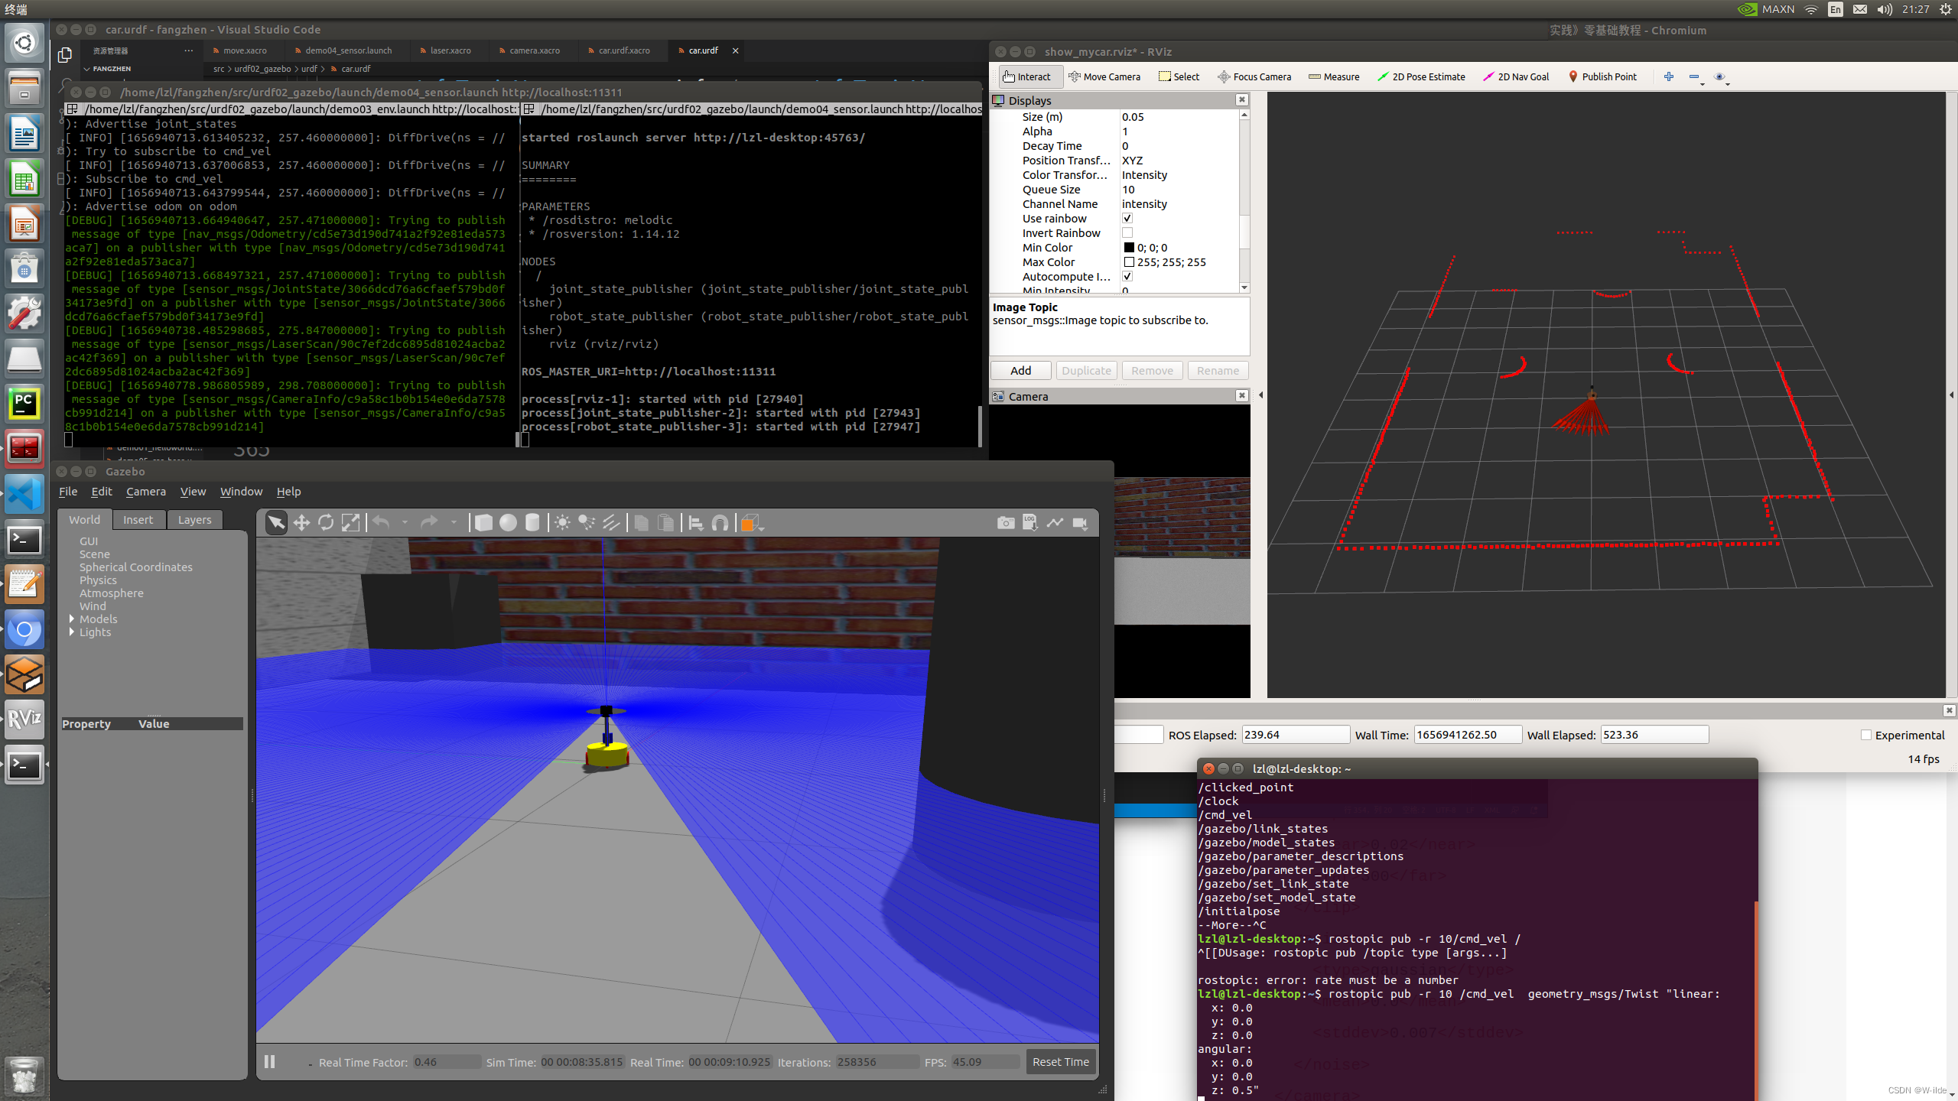Open RViz from the Ubuntu dock
The height and width of the screenshot is (1101, 1958).
pos(24,719)
